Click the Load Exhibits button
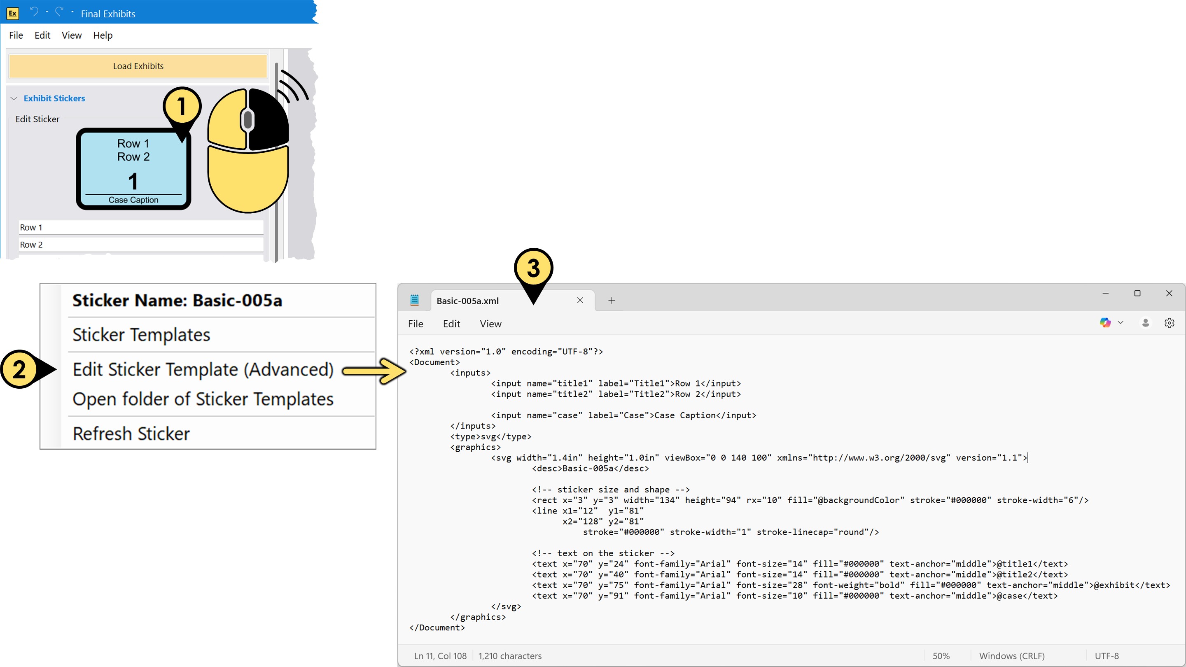1186x667 pixels. 138,66
